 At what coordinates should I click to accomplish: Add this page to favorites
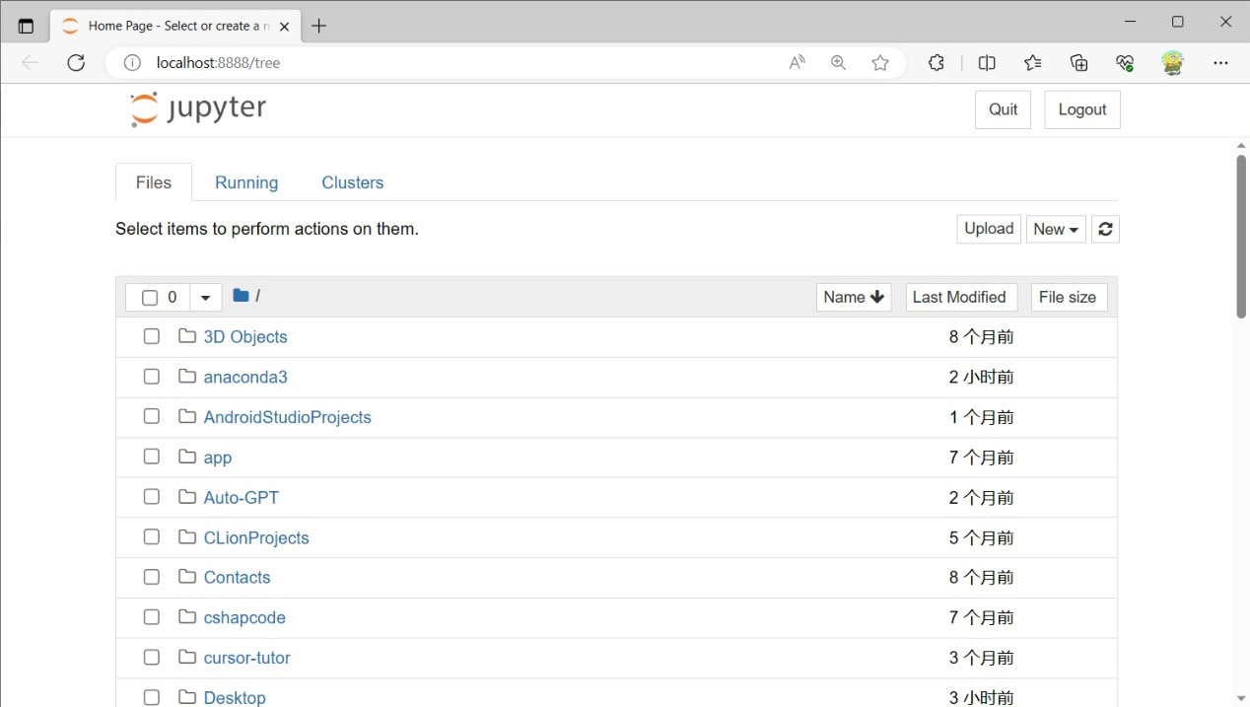click(x=880, y=63)
